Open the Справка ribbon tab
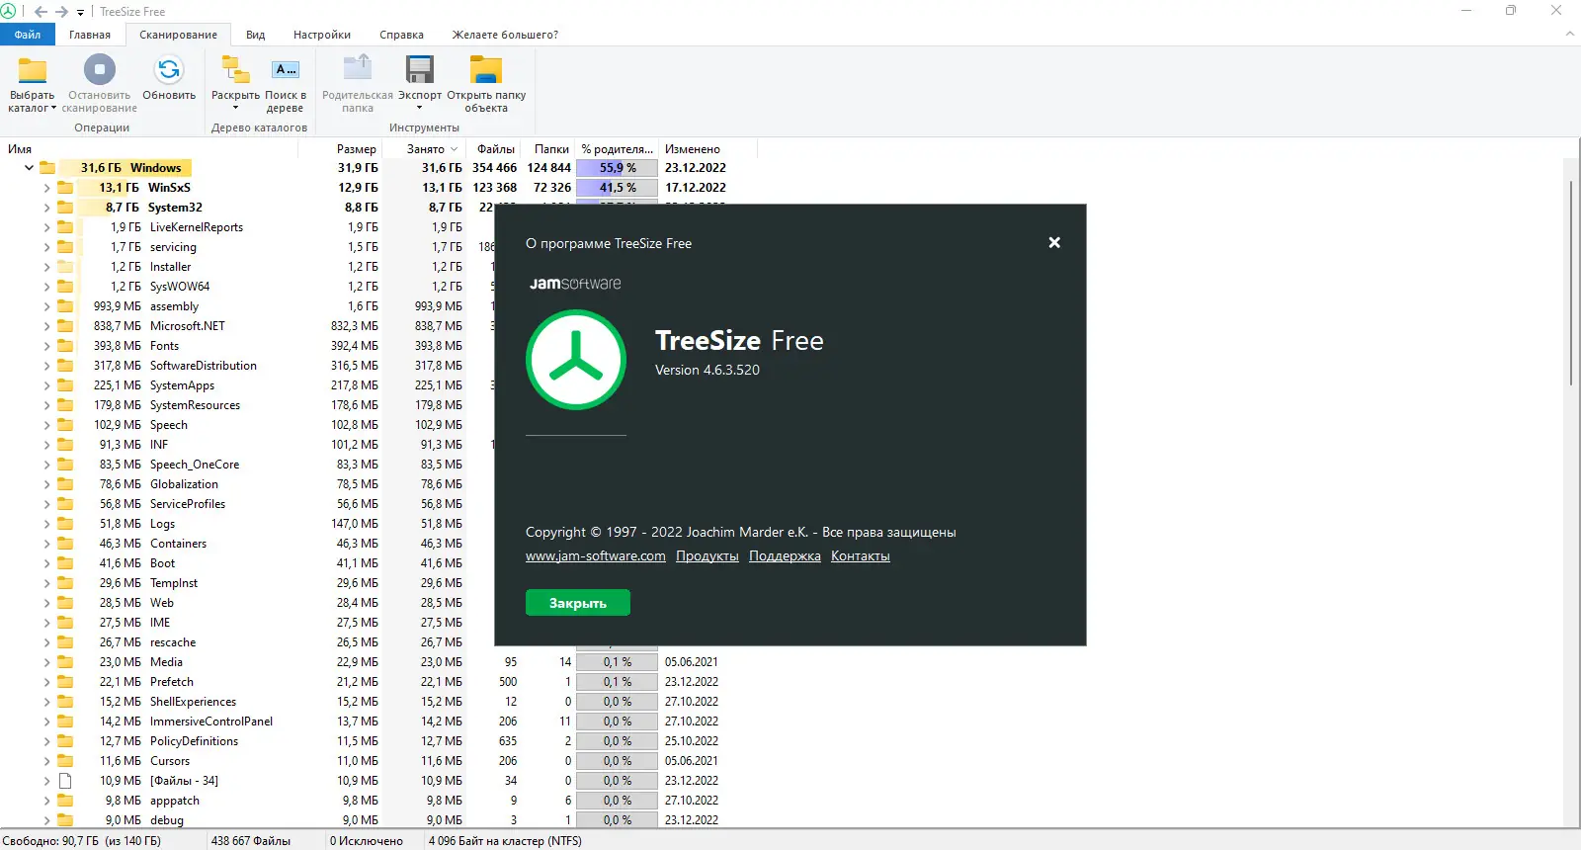 pyautogui.click(x=401, y=35)
